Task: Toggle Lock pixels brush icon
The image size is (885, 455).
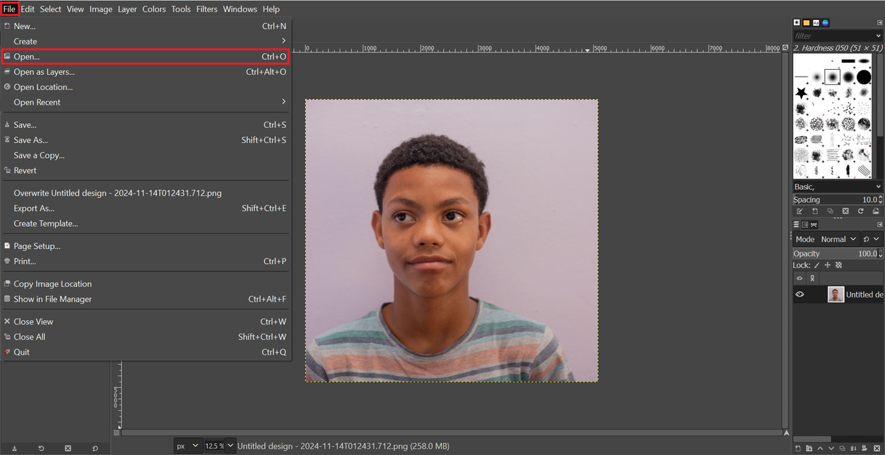Action: coord(817,265)
